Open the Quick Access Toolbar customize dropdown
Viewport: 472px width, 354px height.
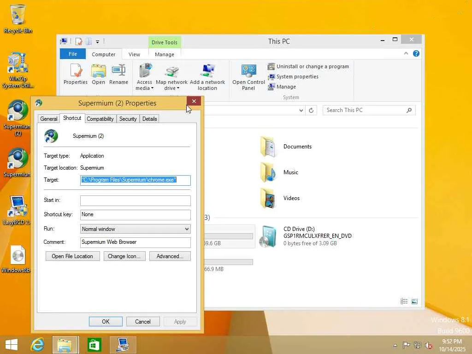tap(98, 42)
